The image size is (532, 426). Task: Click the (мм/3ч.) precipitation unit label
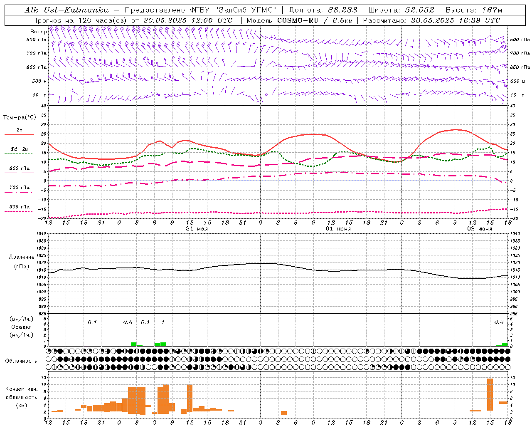coord(22,319)
